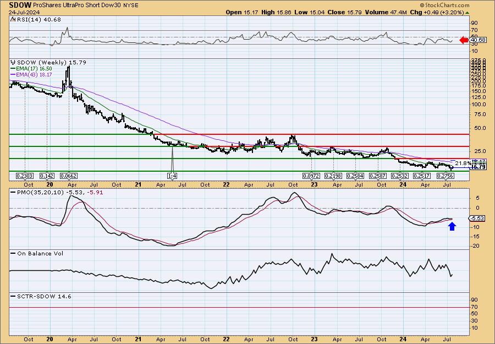Click the 40.68 RSI value tag on right axis
495x344 pixels.
click(477, 40)
